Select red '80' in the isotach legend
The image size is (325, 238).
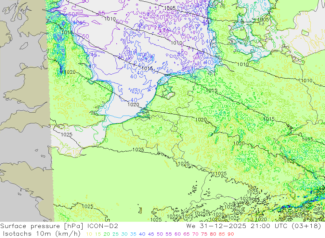[x=213, y=234]
